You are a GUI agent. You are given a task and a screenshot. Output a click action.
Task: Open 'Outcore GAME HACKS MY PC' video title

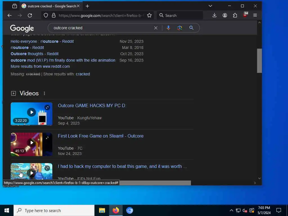pos(92,106)
